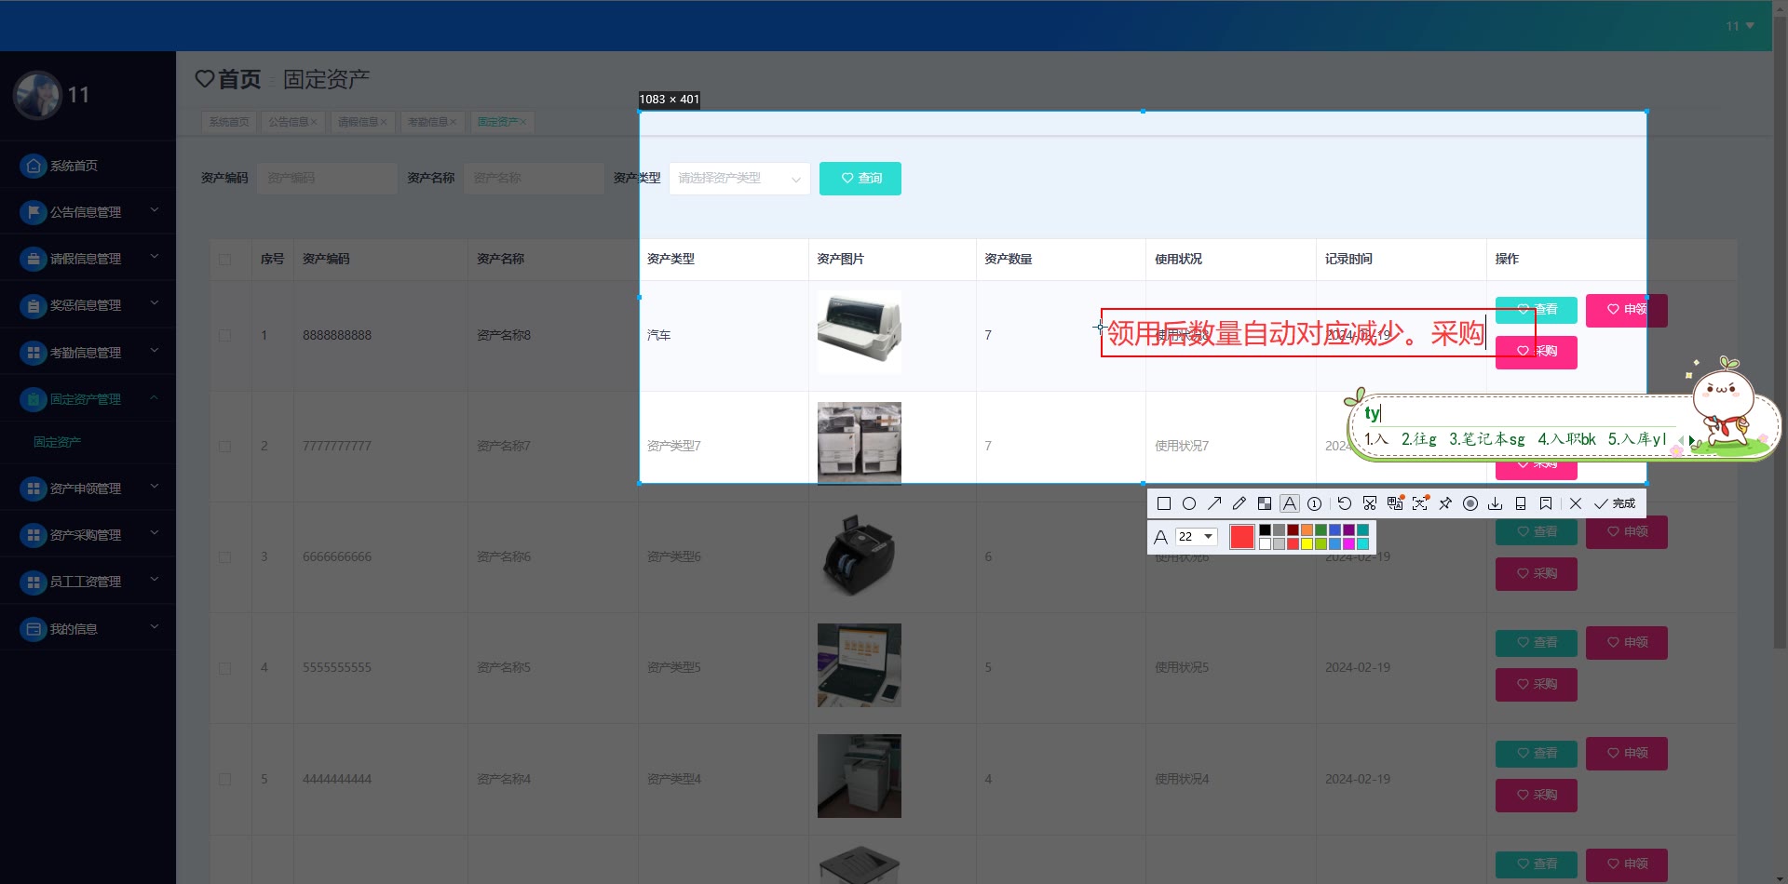Click the bookmark icon in screenshot toolbar

[x=1546, y=503]
